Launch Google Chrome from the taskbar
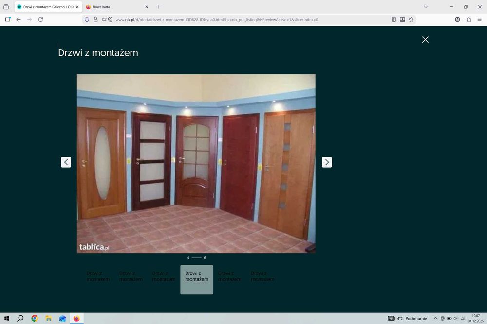The image size is (487, 324). [35, 318]
